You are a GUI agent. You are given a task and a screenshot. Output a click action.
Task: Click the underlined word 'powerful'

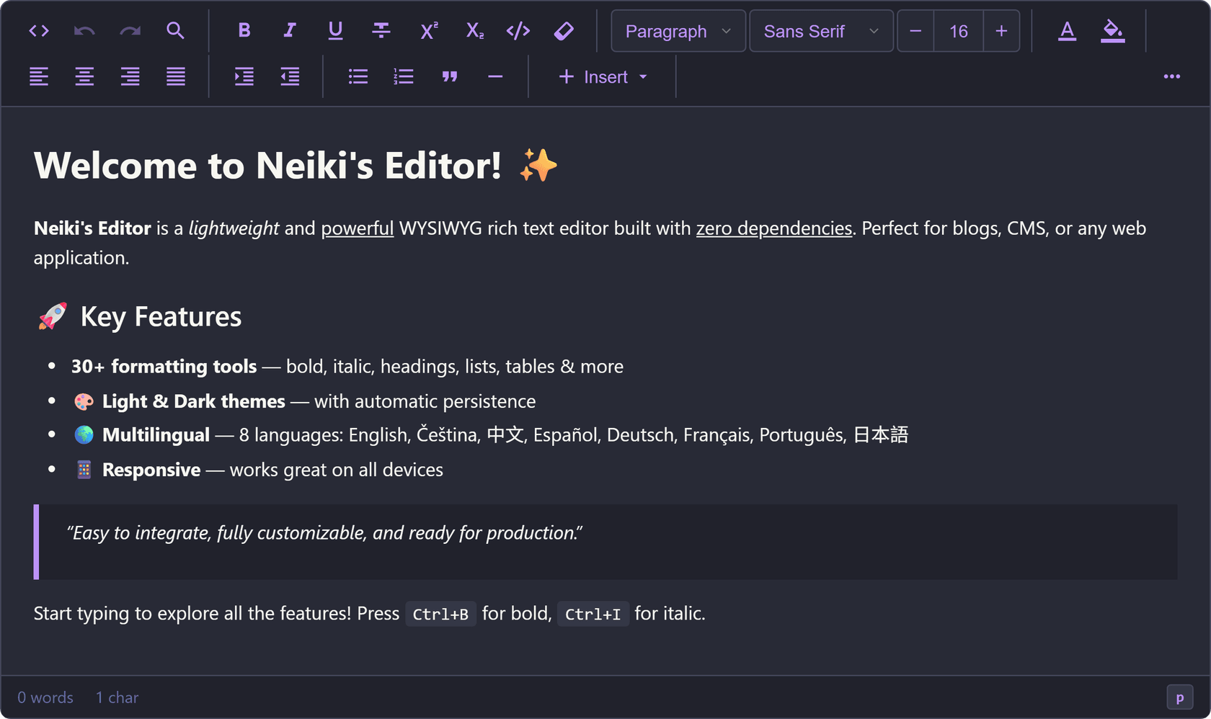point(358,228)
